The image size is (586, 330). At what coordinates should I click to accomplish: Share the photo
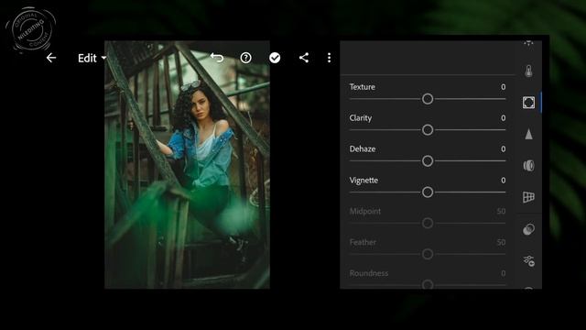pyautogui.click(x=304, y=58)
